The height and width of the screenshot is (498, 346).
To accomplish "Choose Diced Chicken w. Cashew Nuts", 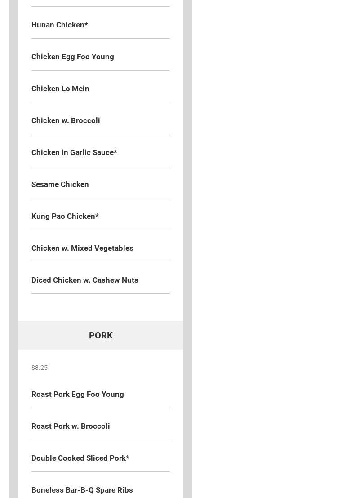I will (84, 280).
